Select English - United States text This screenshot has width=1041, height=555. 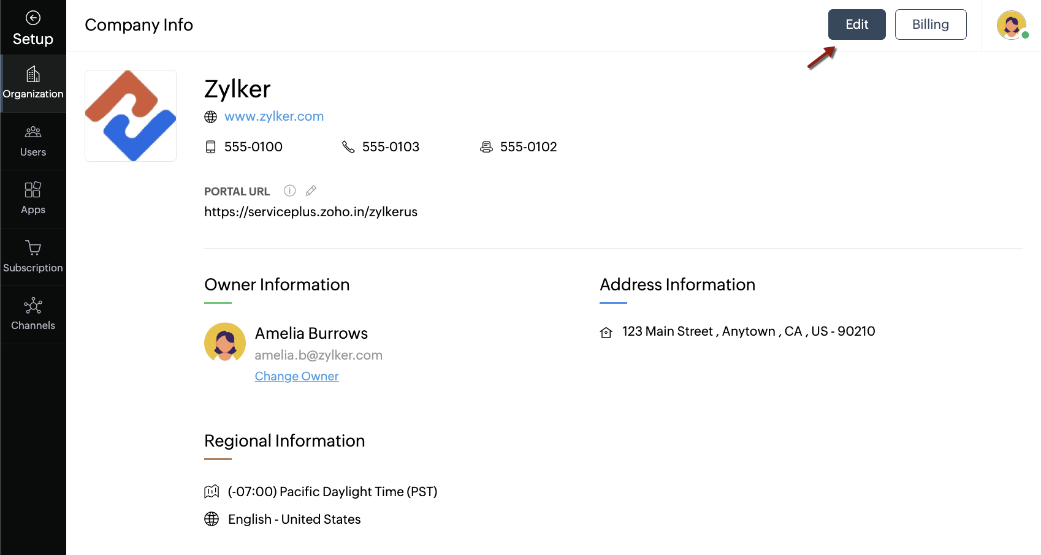point(294,519)
